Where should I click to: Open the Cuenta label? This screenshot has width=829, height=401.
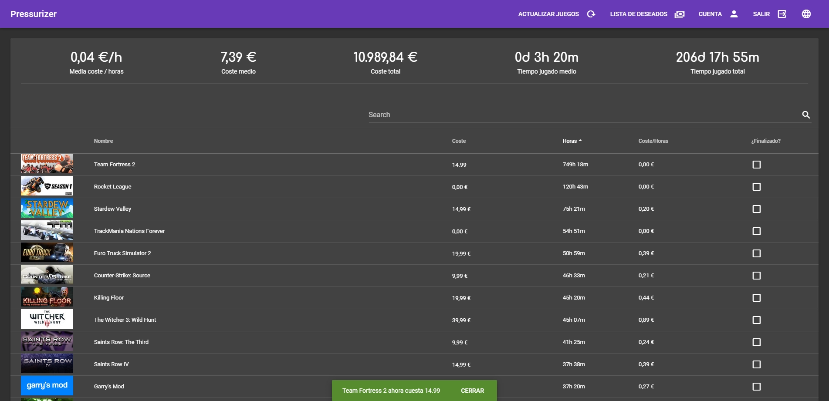coord(710,14)
